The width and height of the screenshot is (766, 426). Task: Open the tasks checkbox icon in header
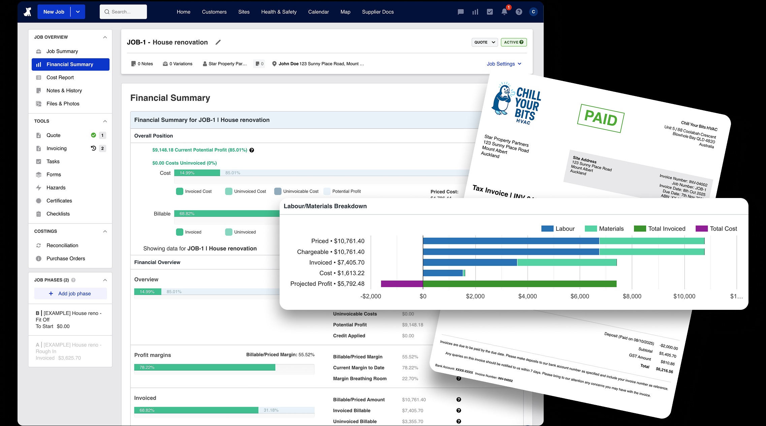click(490, 12)
